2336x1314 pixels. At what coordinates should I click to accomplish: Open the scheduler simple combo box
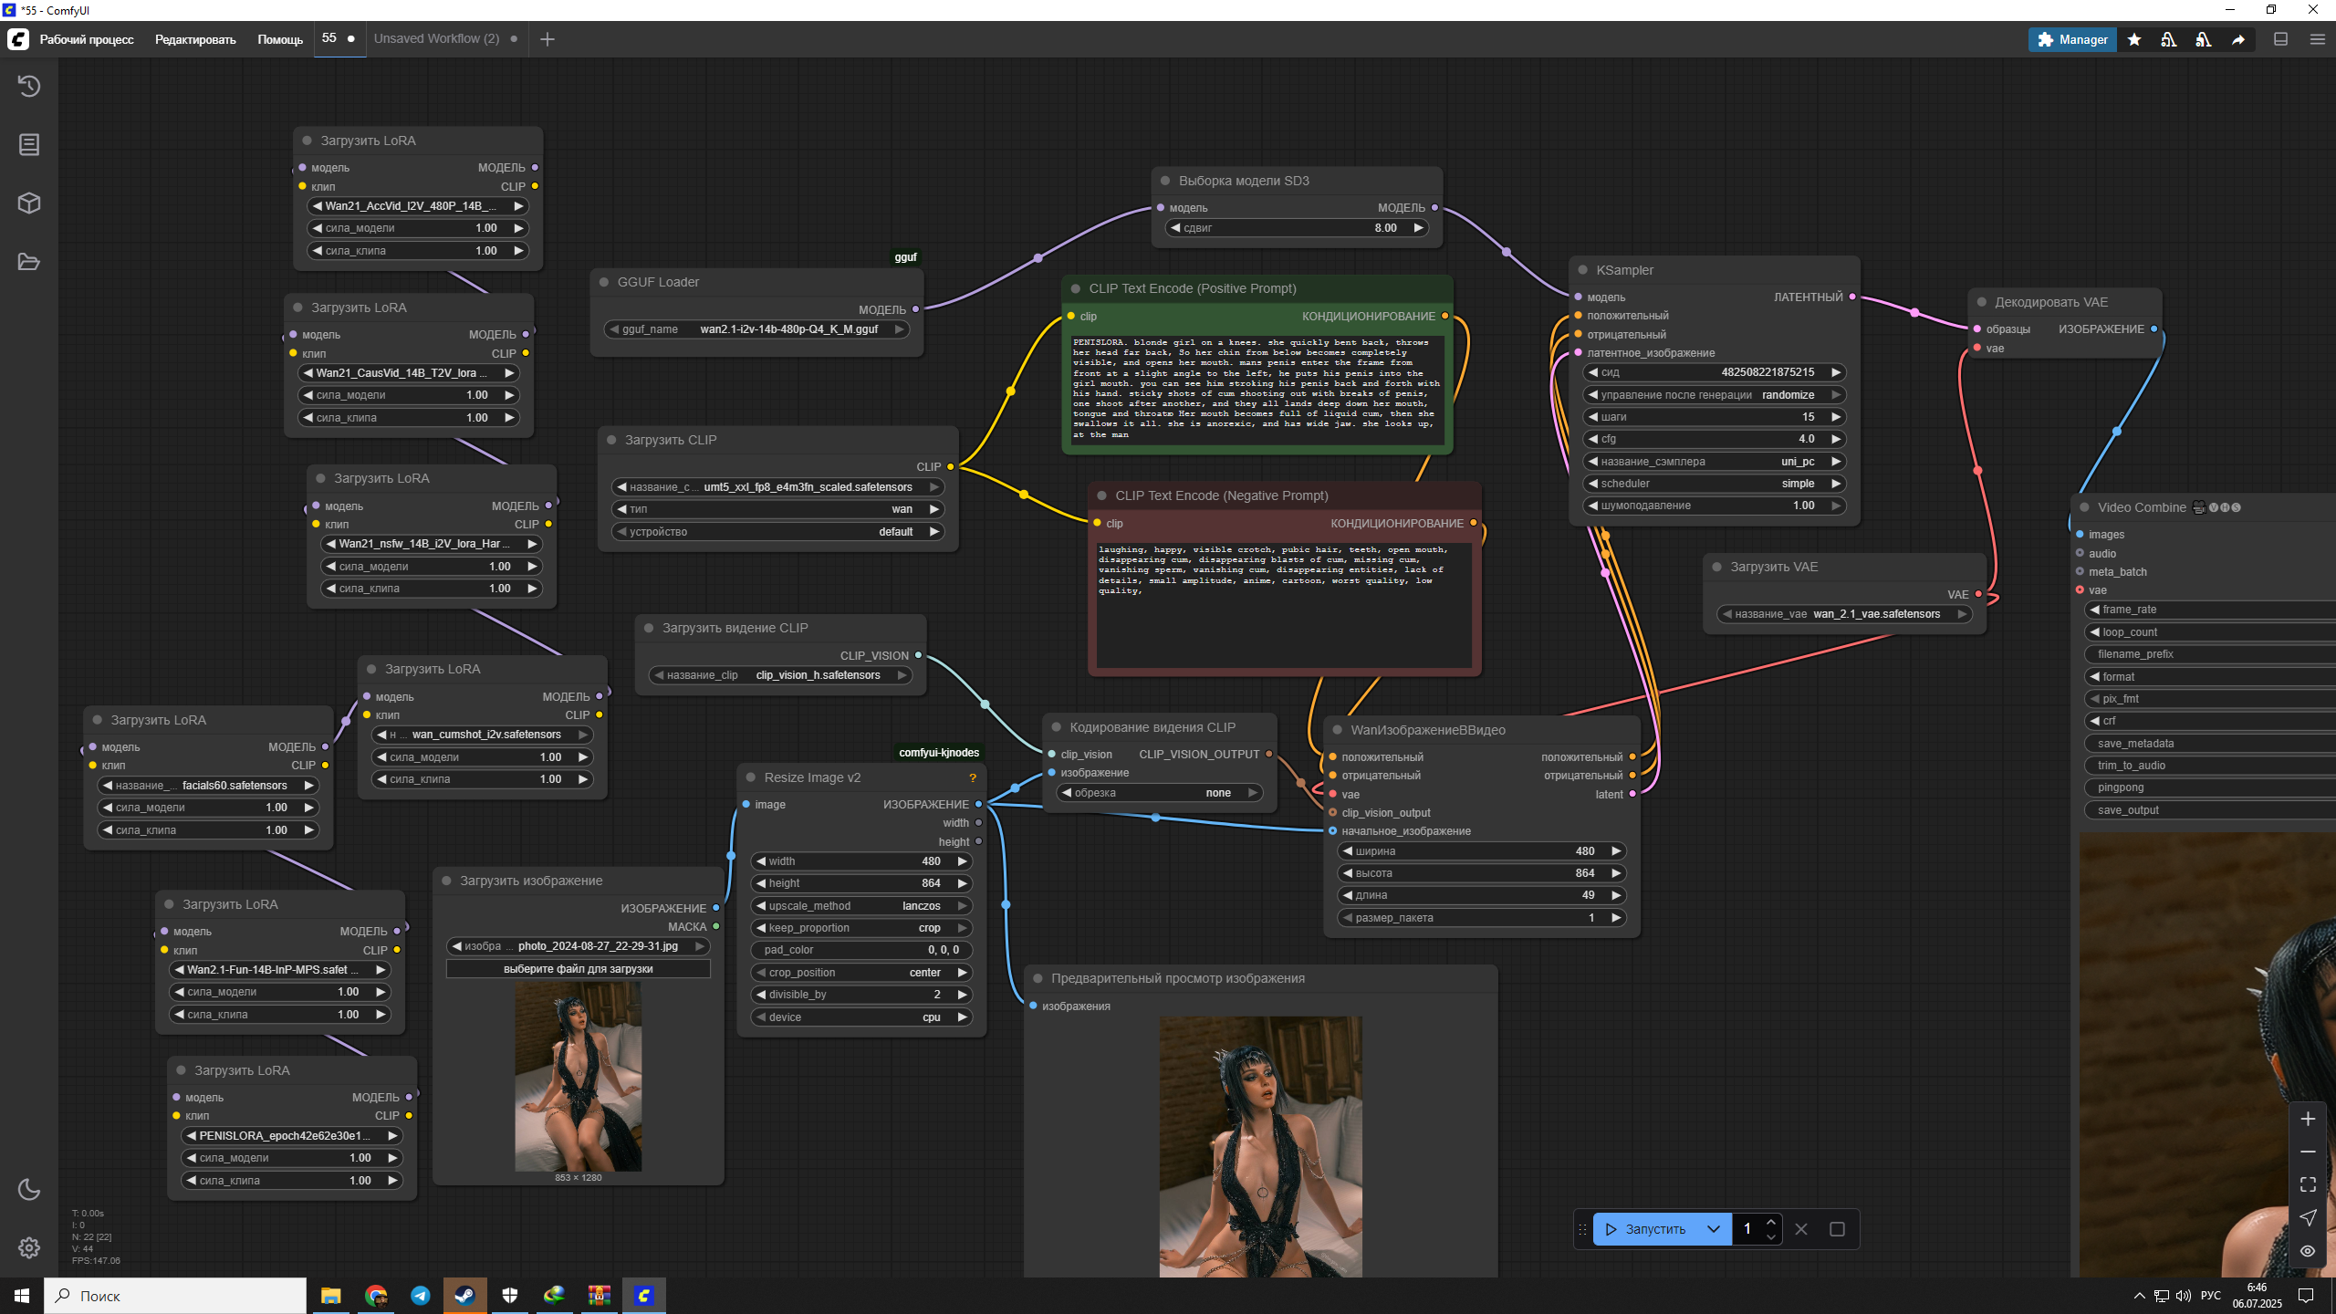click(x=1714, y=484)
